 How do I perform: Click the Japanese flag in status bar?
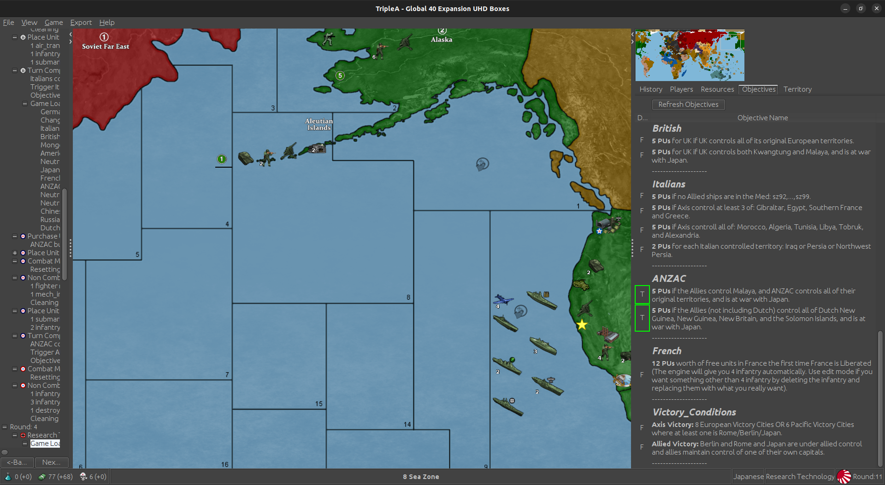[844, 477]
